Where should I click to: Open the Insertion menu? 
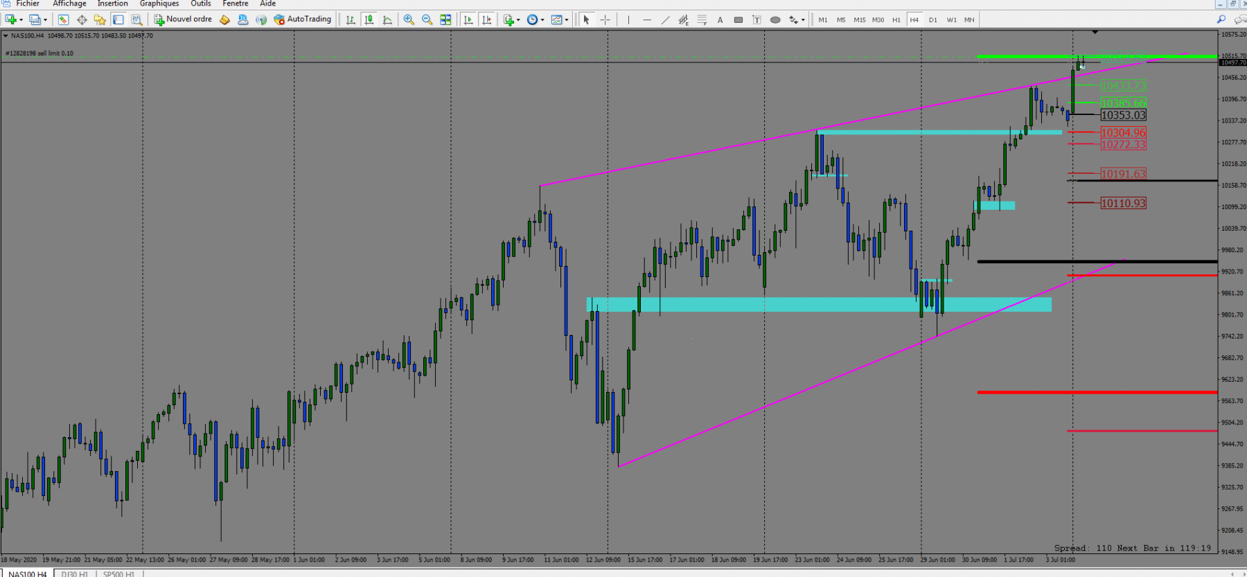[x=113, y=3]
